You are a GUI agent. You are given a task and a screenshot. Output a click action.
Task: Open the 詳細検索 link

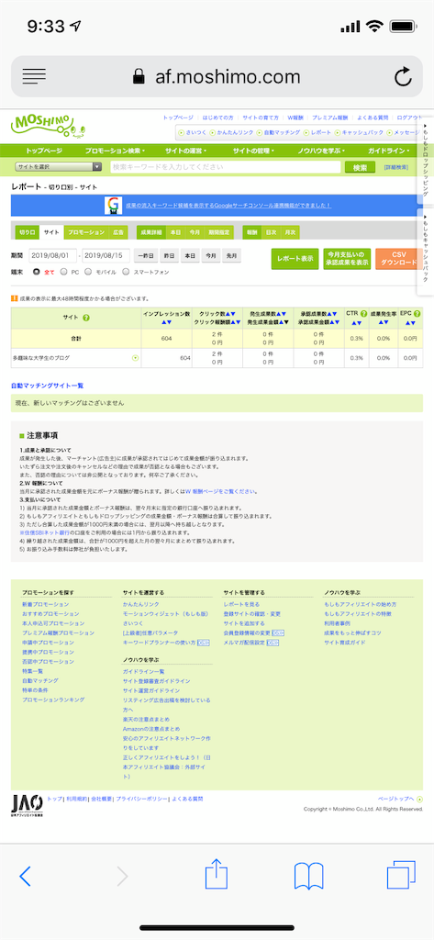(396, 167)
